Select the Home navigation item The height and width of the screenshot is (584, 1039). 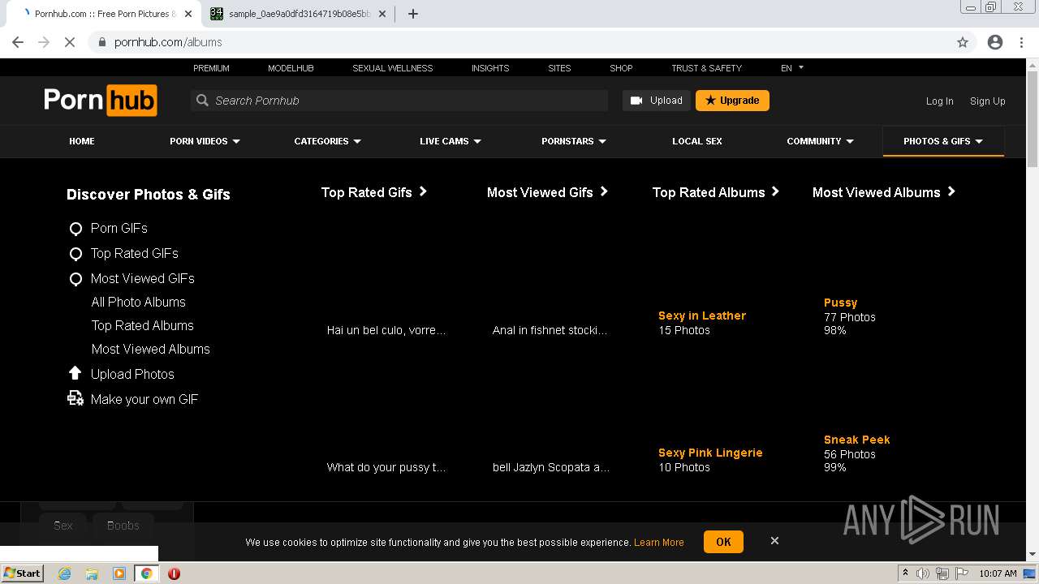click(x=82, y=141)
